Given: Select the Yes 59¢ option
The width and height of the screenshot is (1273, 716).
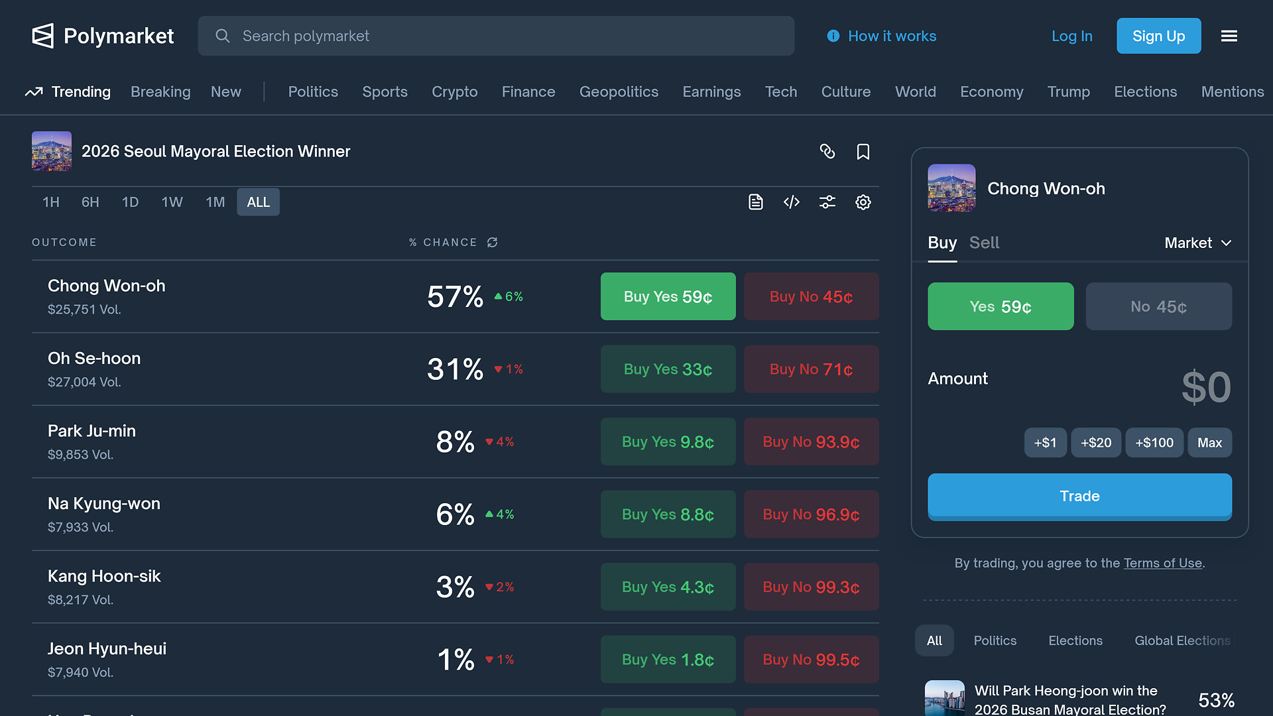Looking at the screenshot, I should (1000, 306).
